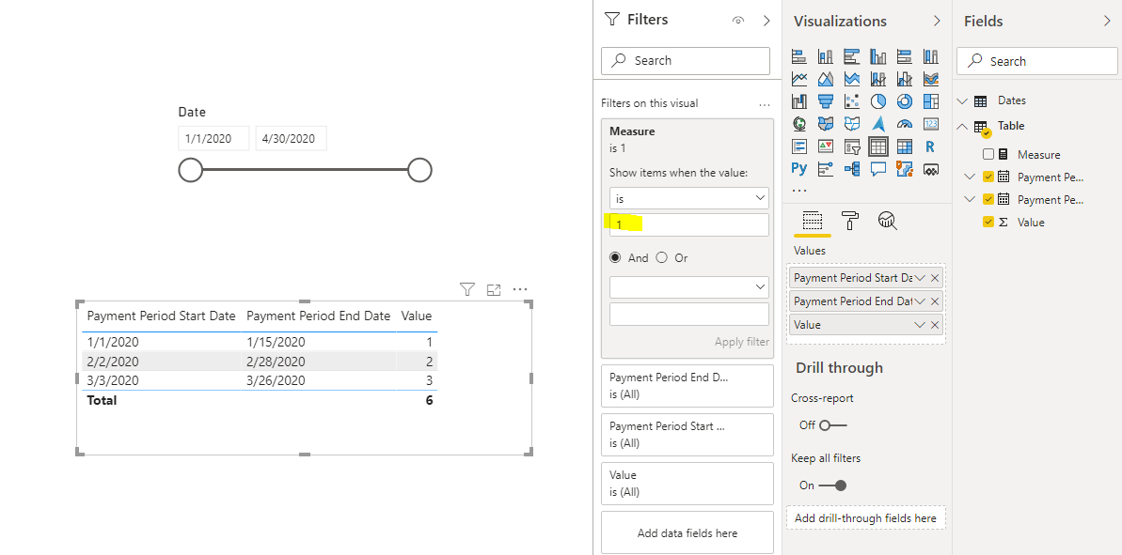Select the ribbon chart visual
Screen dimensions: 1122x555
pos(931,79)
